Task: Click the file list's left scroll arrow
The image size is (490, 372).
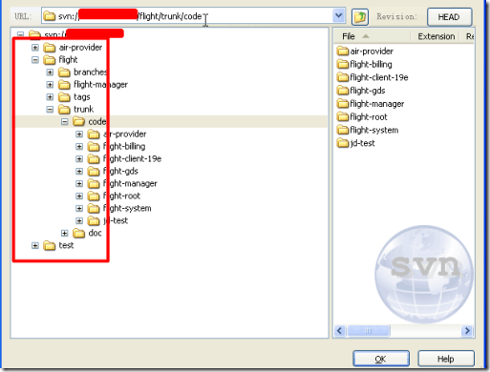Action: tap(339, 331)
